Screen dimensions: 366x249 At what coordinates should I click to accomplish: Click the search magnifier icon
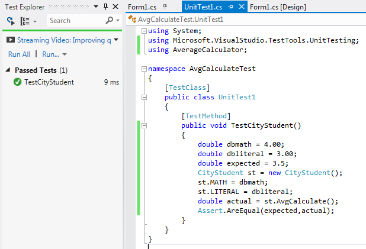(109, 21)
